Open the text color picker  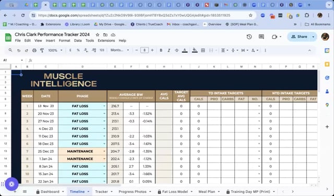185,50
